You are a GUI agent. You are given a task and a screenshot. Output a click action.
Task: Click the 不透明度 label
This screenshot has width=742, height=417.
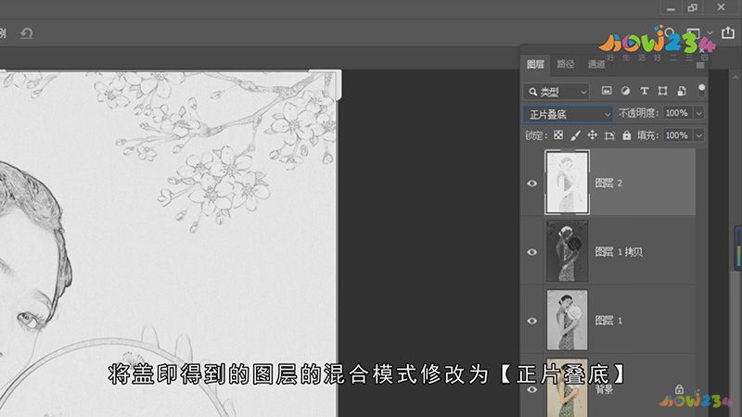click(x=638, y=113)
